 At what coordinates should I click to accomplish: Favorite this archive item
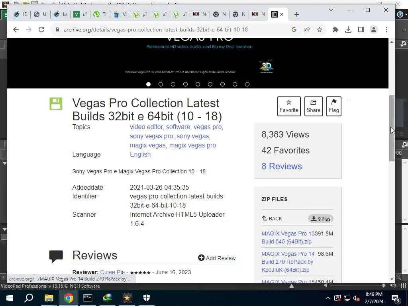(289, 106)
